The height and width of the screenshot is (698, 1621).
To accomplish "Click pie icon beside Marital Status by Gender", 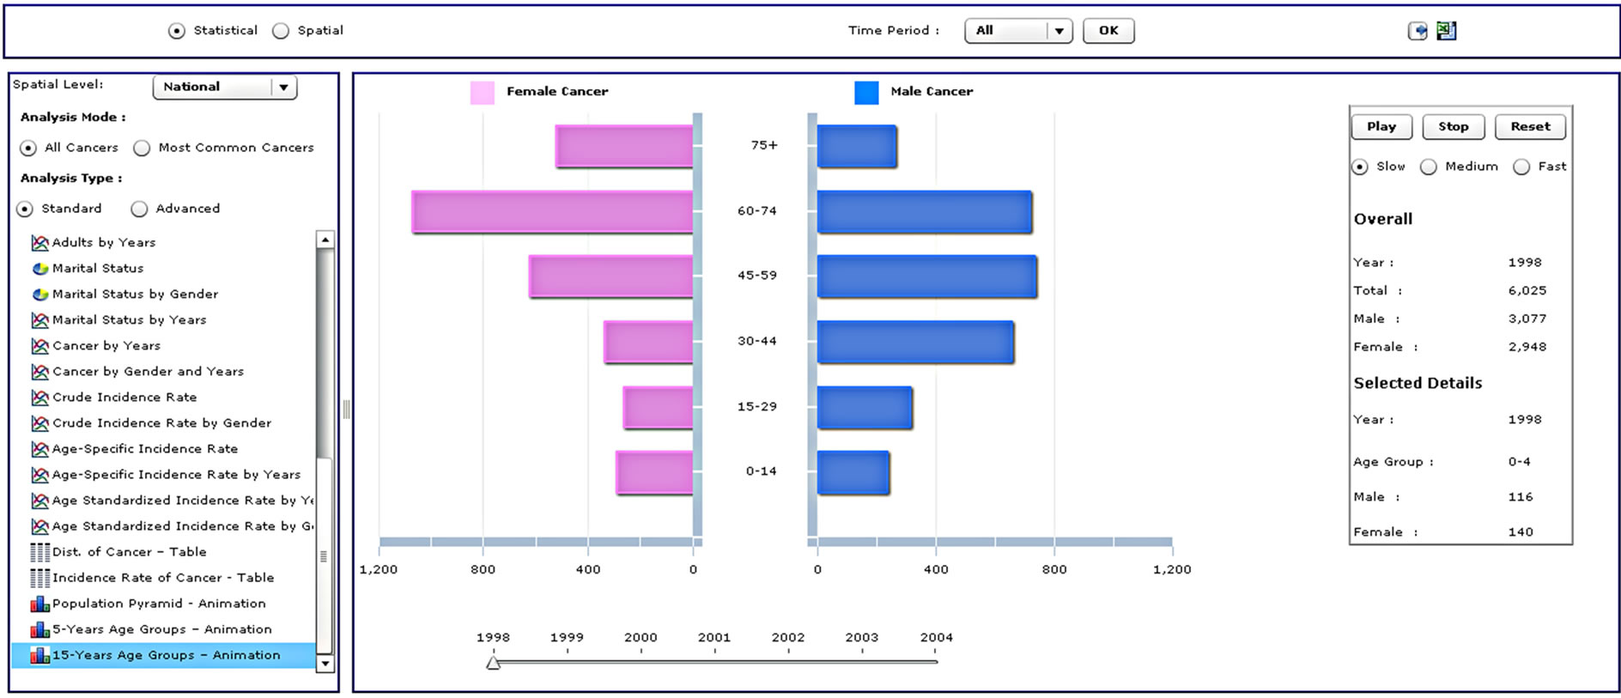I will tap(39, 294).
